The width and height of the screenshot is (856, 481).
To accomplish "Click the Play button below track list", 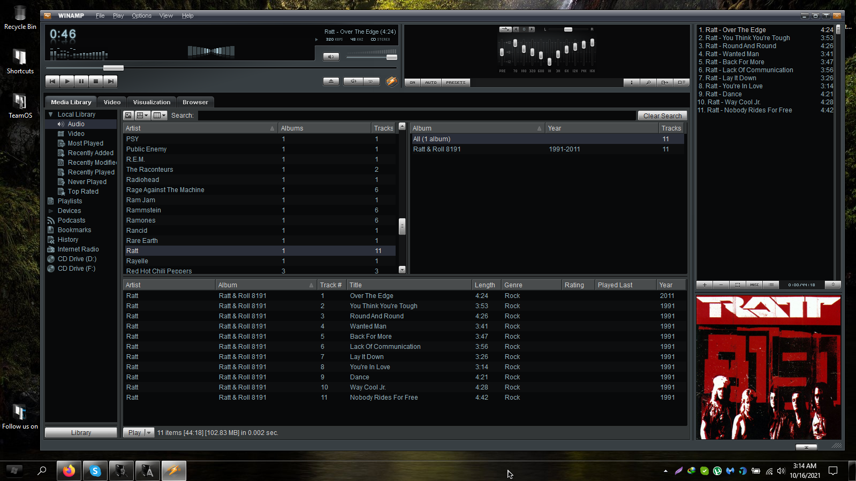I will (x=134, y=432).
